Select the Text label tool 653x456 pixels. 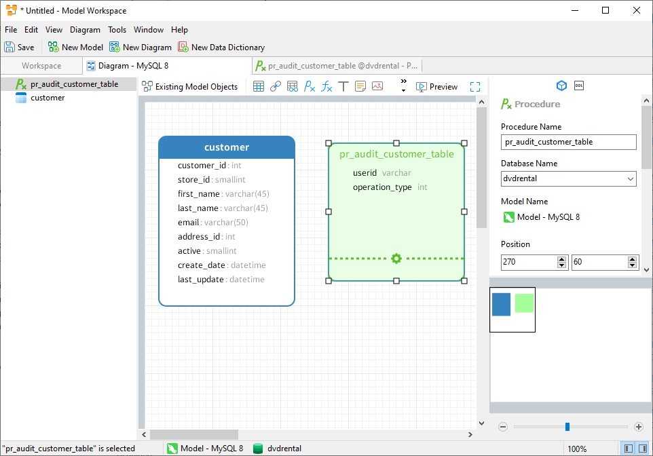343,86
